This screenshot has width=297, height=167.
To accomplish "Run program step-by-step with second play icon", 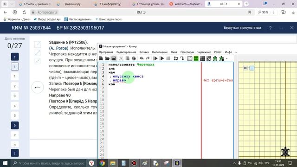I will pyautogui.click(x=162, y=58).
